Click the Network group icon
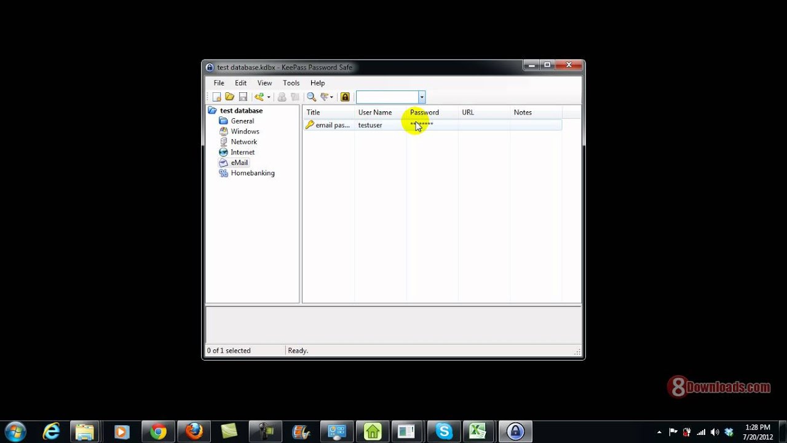The height and width of the screenshot is (443, 787). pyautogui.click(x=224, y=142)
